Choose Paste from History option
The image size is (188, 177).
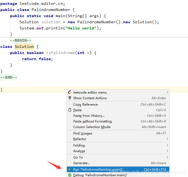coord(89,116)
